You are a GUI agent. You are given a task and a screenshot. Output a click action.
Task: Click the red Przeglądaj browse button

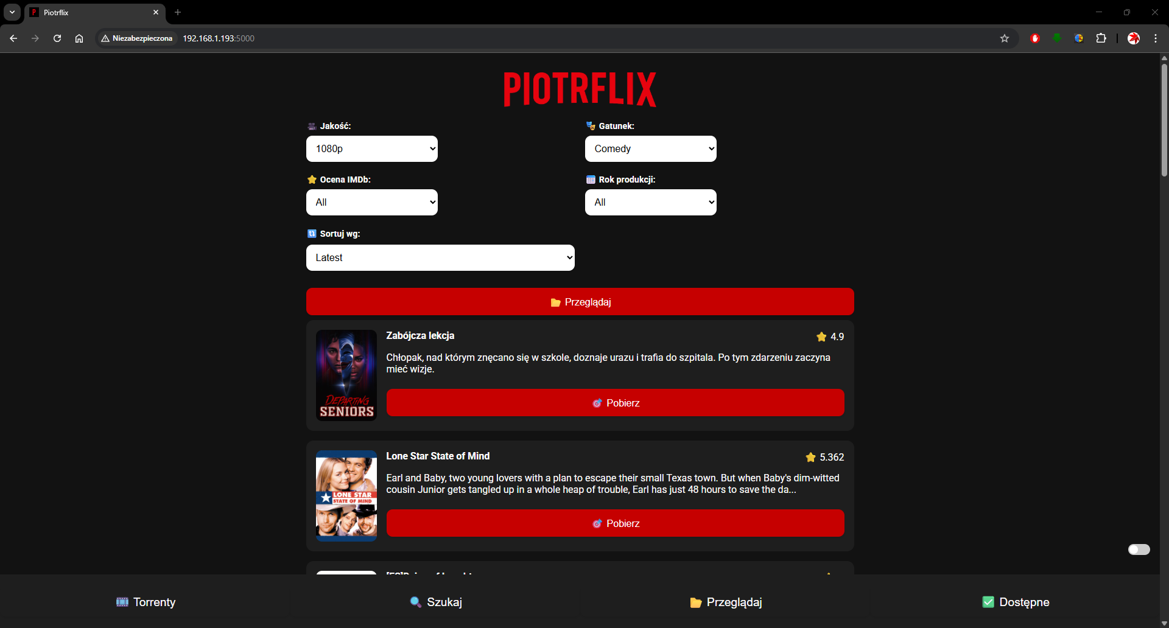coord(580,302)
